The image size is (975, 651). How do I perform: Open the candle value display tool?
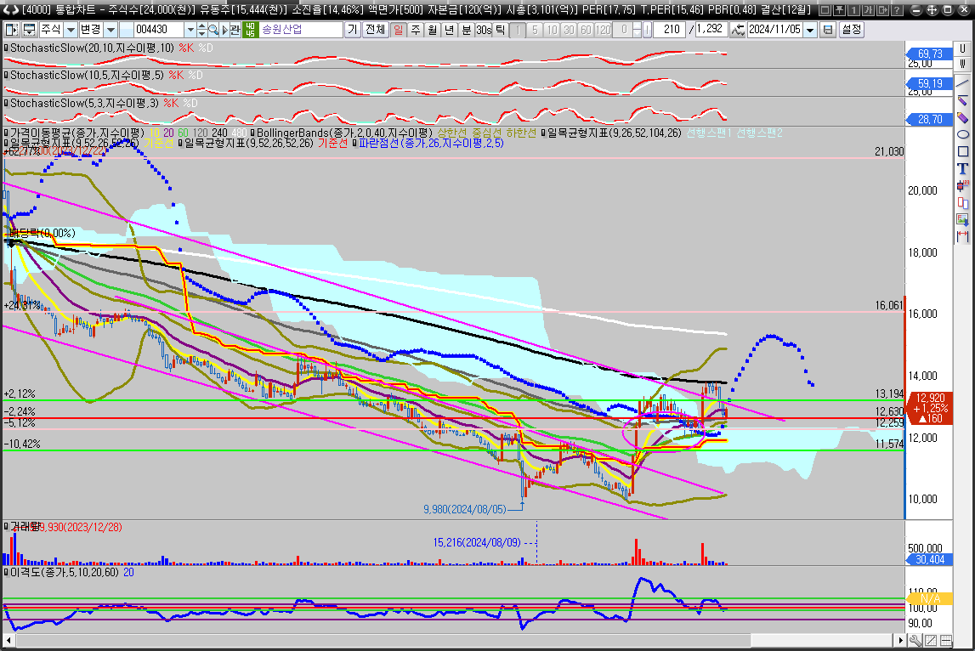[x=962, y=185]
